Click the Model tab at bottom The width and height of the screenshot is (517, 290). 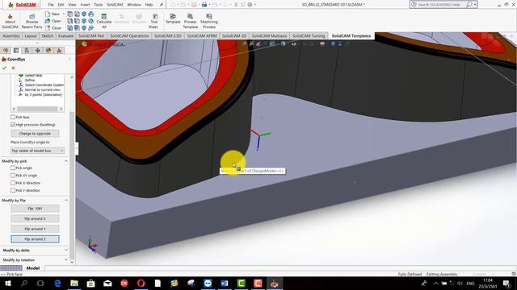point(33,268)
